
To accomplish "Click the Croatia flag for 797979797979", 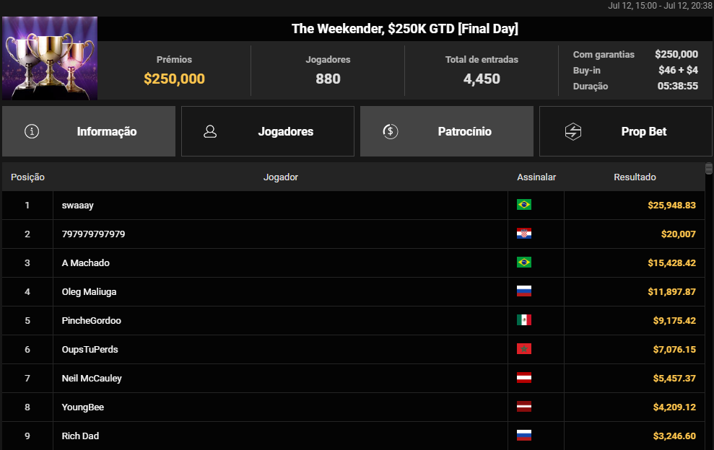I will [523, 234].
